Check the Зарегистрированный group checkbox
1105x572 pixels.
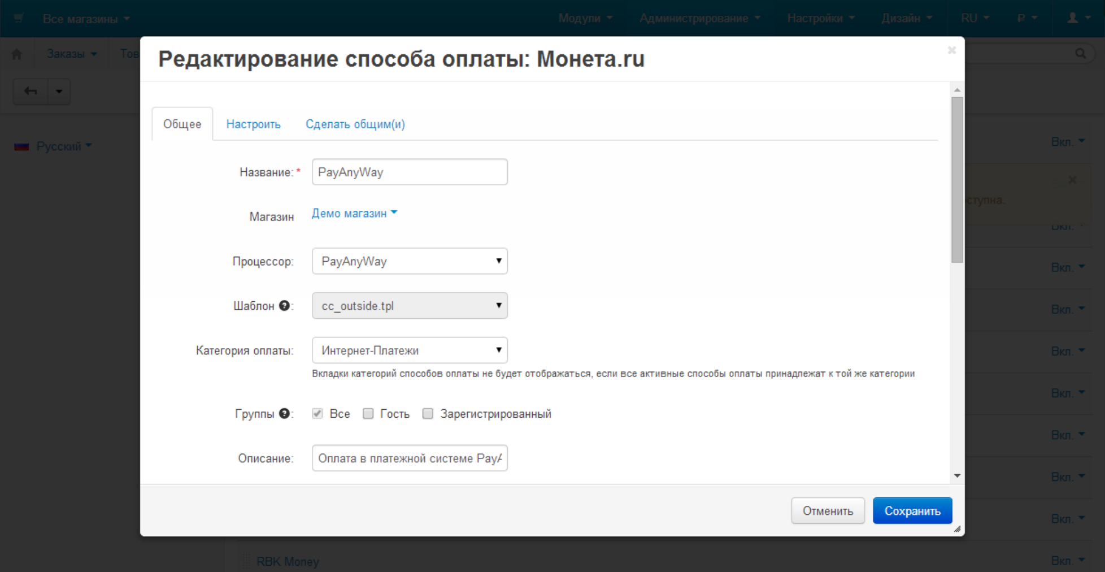(x=428, y=413)
